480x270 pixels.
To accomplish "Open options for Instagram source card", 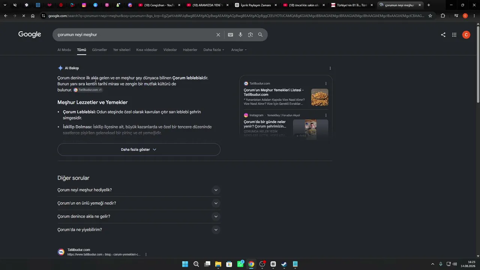I will coord(326,115).
